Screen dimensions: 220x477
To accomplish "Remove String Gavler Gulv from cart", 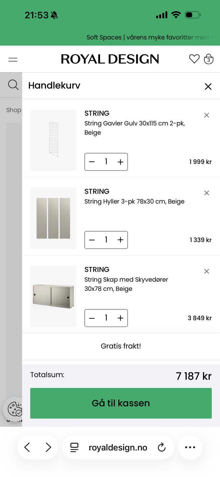I will pyautogui.click(x=207, y=115).
